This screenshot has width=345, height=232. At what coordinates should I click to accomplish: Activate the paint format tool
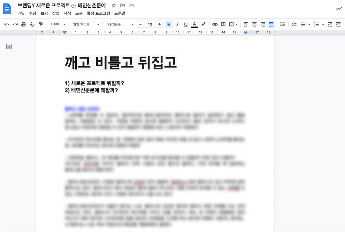click(x=41, y=24)
